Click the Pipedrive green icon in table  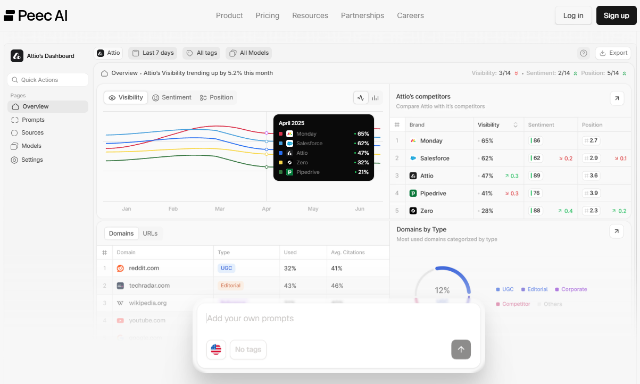click(413, 193)
